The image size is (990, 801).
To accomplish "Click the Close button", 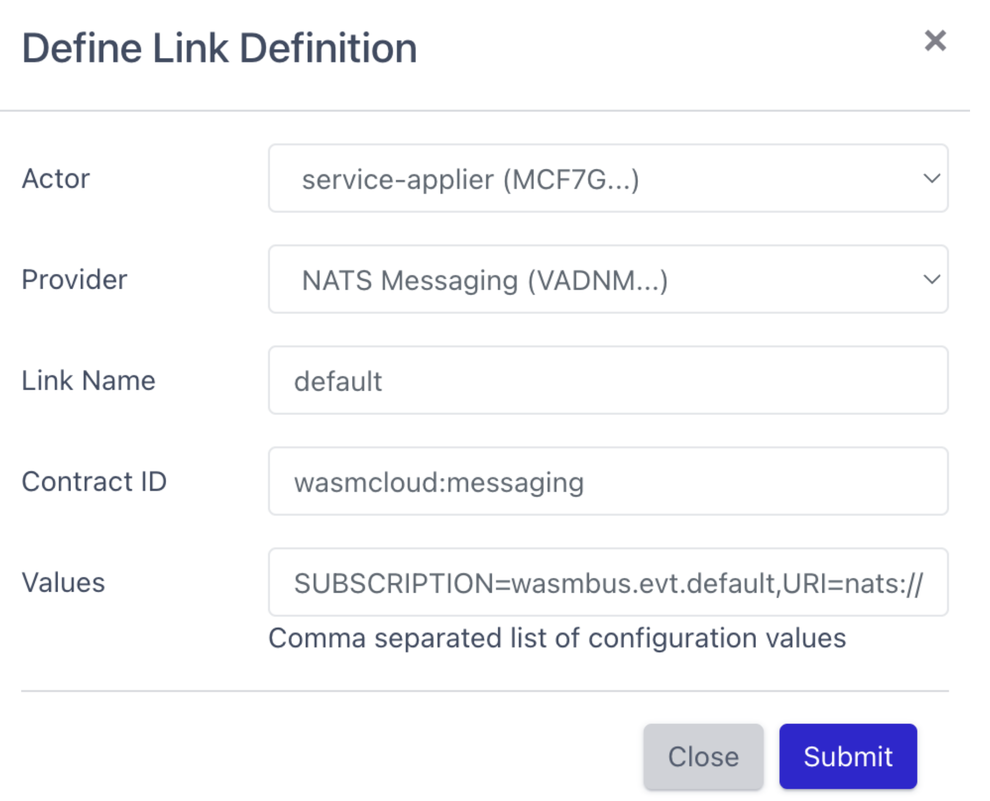I will [703, 756].
